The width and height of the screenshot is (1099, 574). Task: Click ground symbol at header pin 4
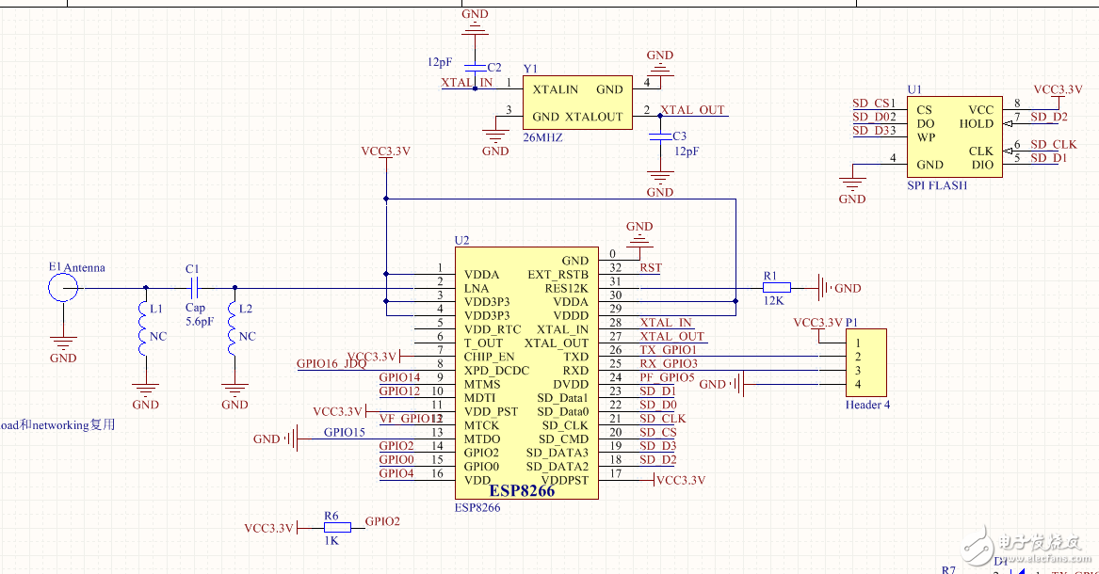(736, 384)
